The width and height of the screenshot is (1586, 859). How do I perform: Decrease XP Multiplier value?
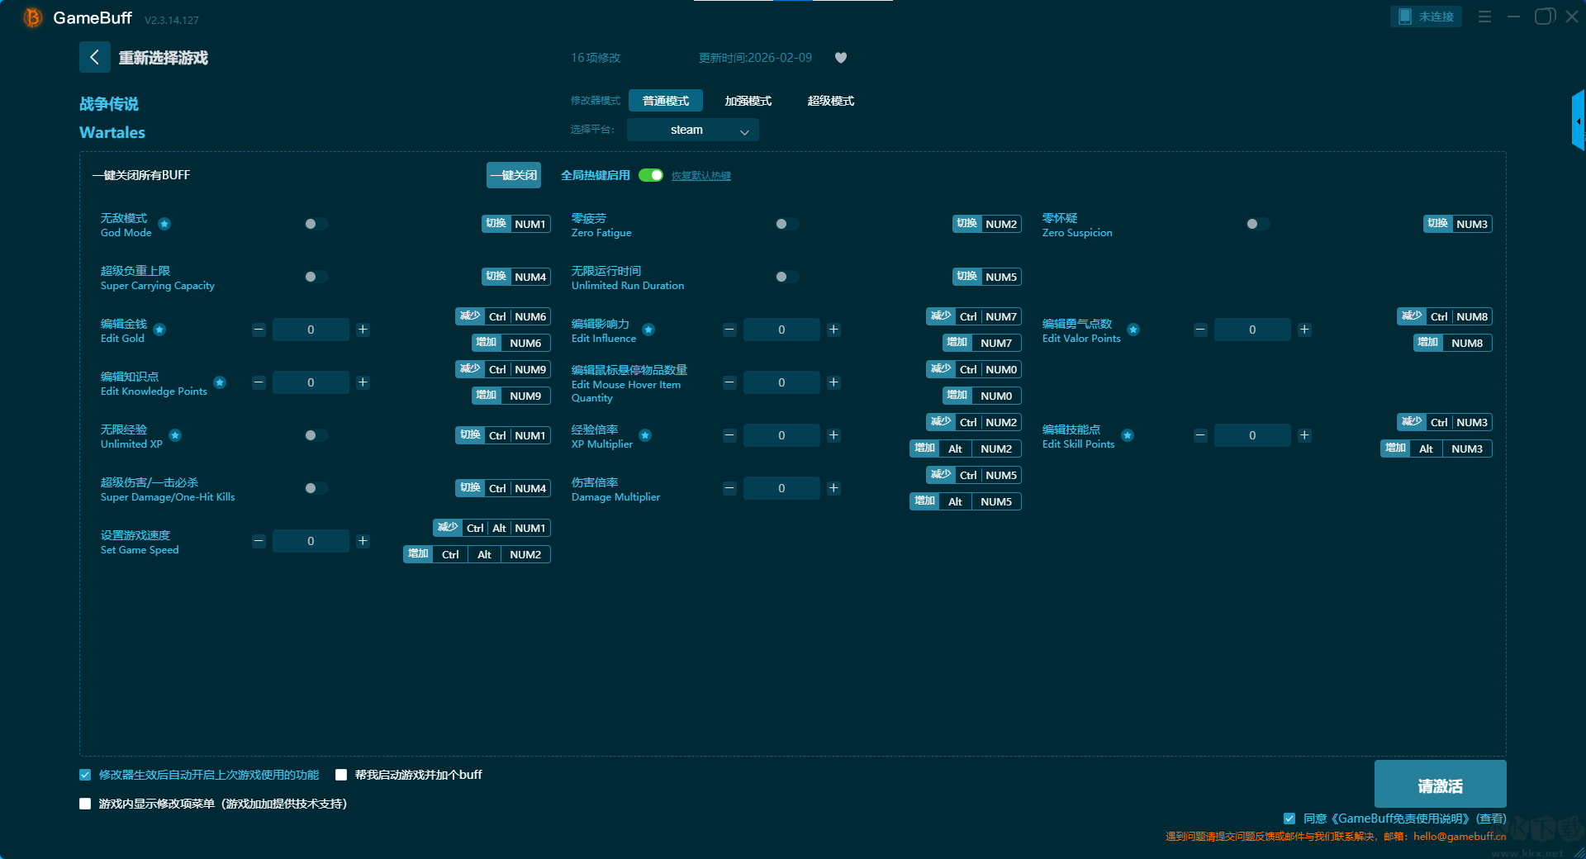[x=729, y=435]
